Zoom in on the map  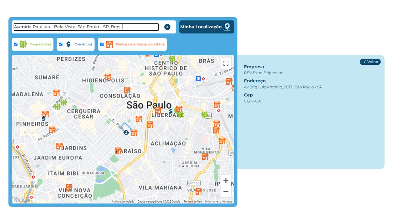click(x=226, y=180)
